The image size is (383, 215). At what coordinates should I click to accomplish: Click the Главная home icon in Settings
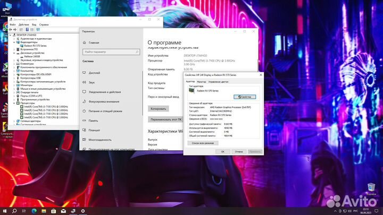[85, 42]
